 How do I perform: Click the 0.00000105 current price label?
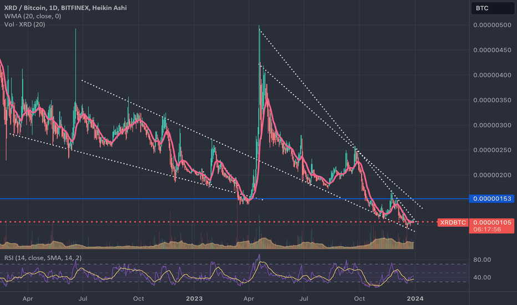coord(492,222)
